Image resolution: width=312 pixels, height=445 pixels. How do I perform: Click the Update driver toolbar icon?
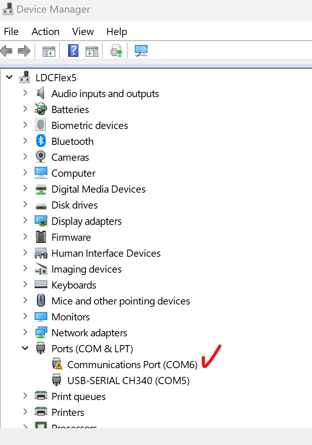117,51
